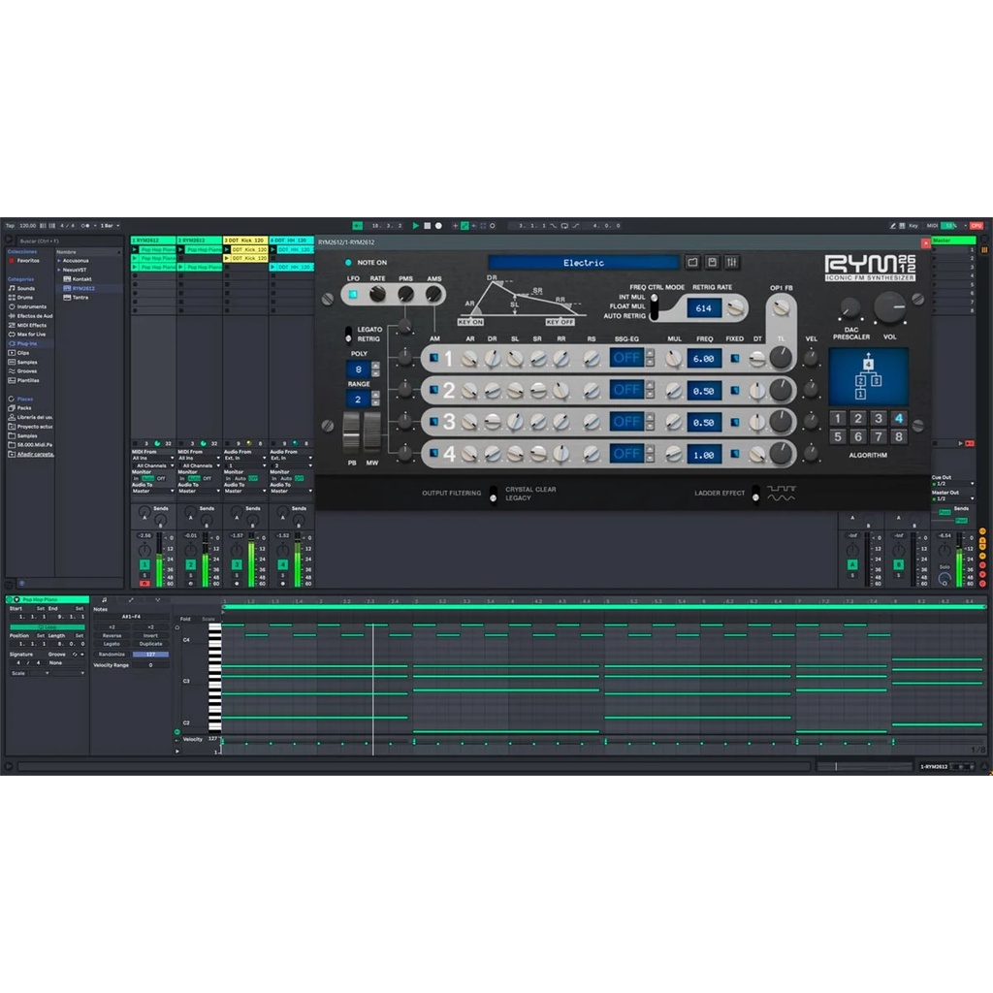Image resolution: width=993 pixels, height=993 pixels.
Task: Click the master VOL knob
Action: pos(890,307)
